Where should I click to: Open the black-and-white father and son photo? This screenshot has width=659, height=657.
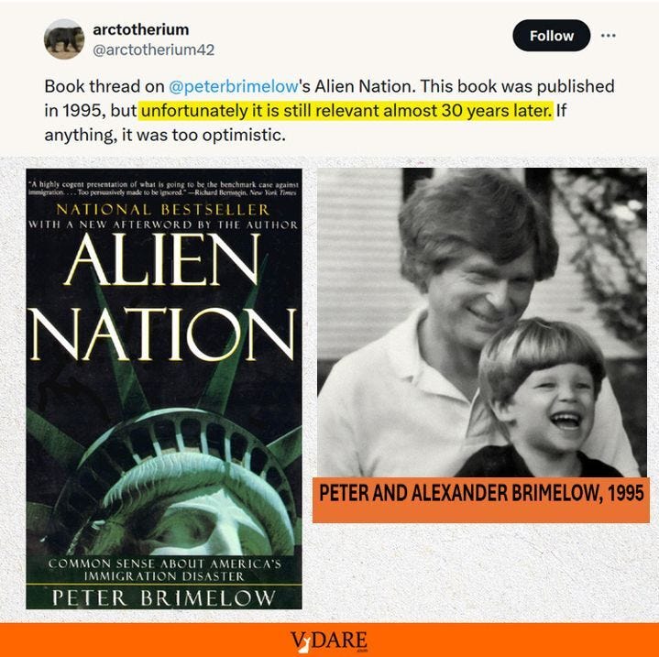[482, 323]
